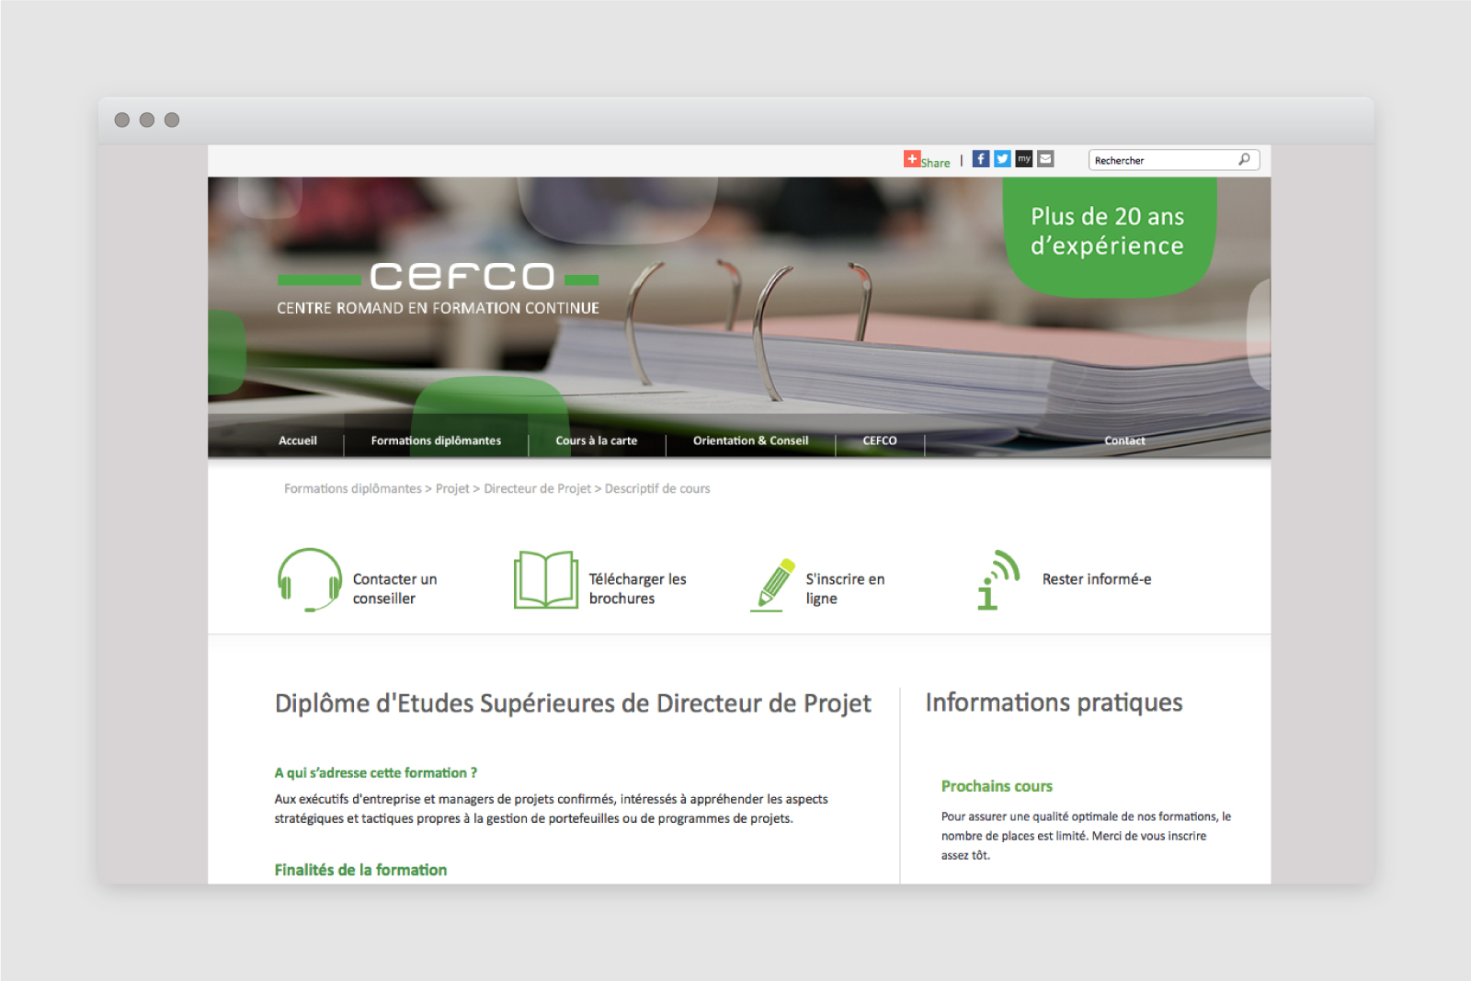
Task: Click paragraph starting 'Aux exécutifs d'entreprise'
Action: click(551, 809)
